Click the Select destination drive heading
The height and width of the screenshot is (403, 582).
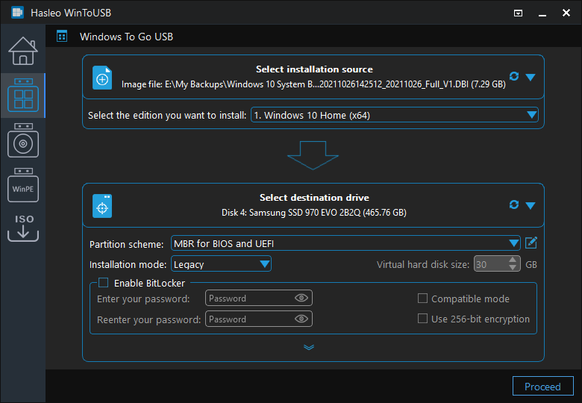(x=314, y=198)
